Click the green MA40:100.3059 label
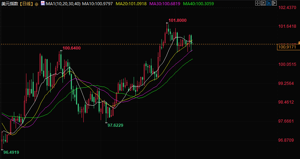Image resolution: width=300 pixels, height=159 pixels. coord(198,3)
